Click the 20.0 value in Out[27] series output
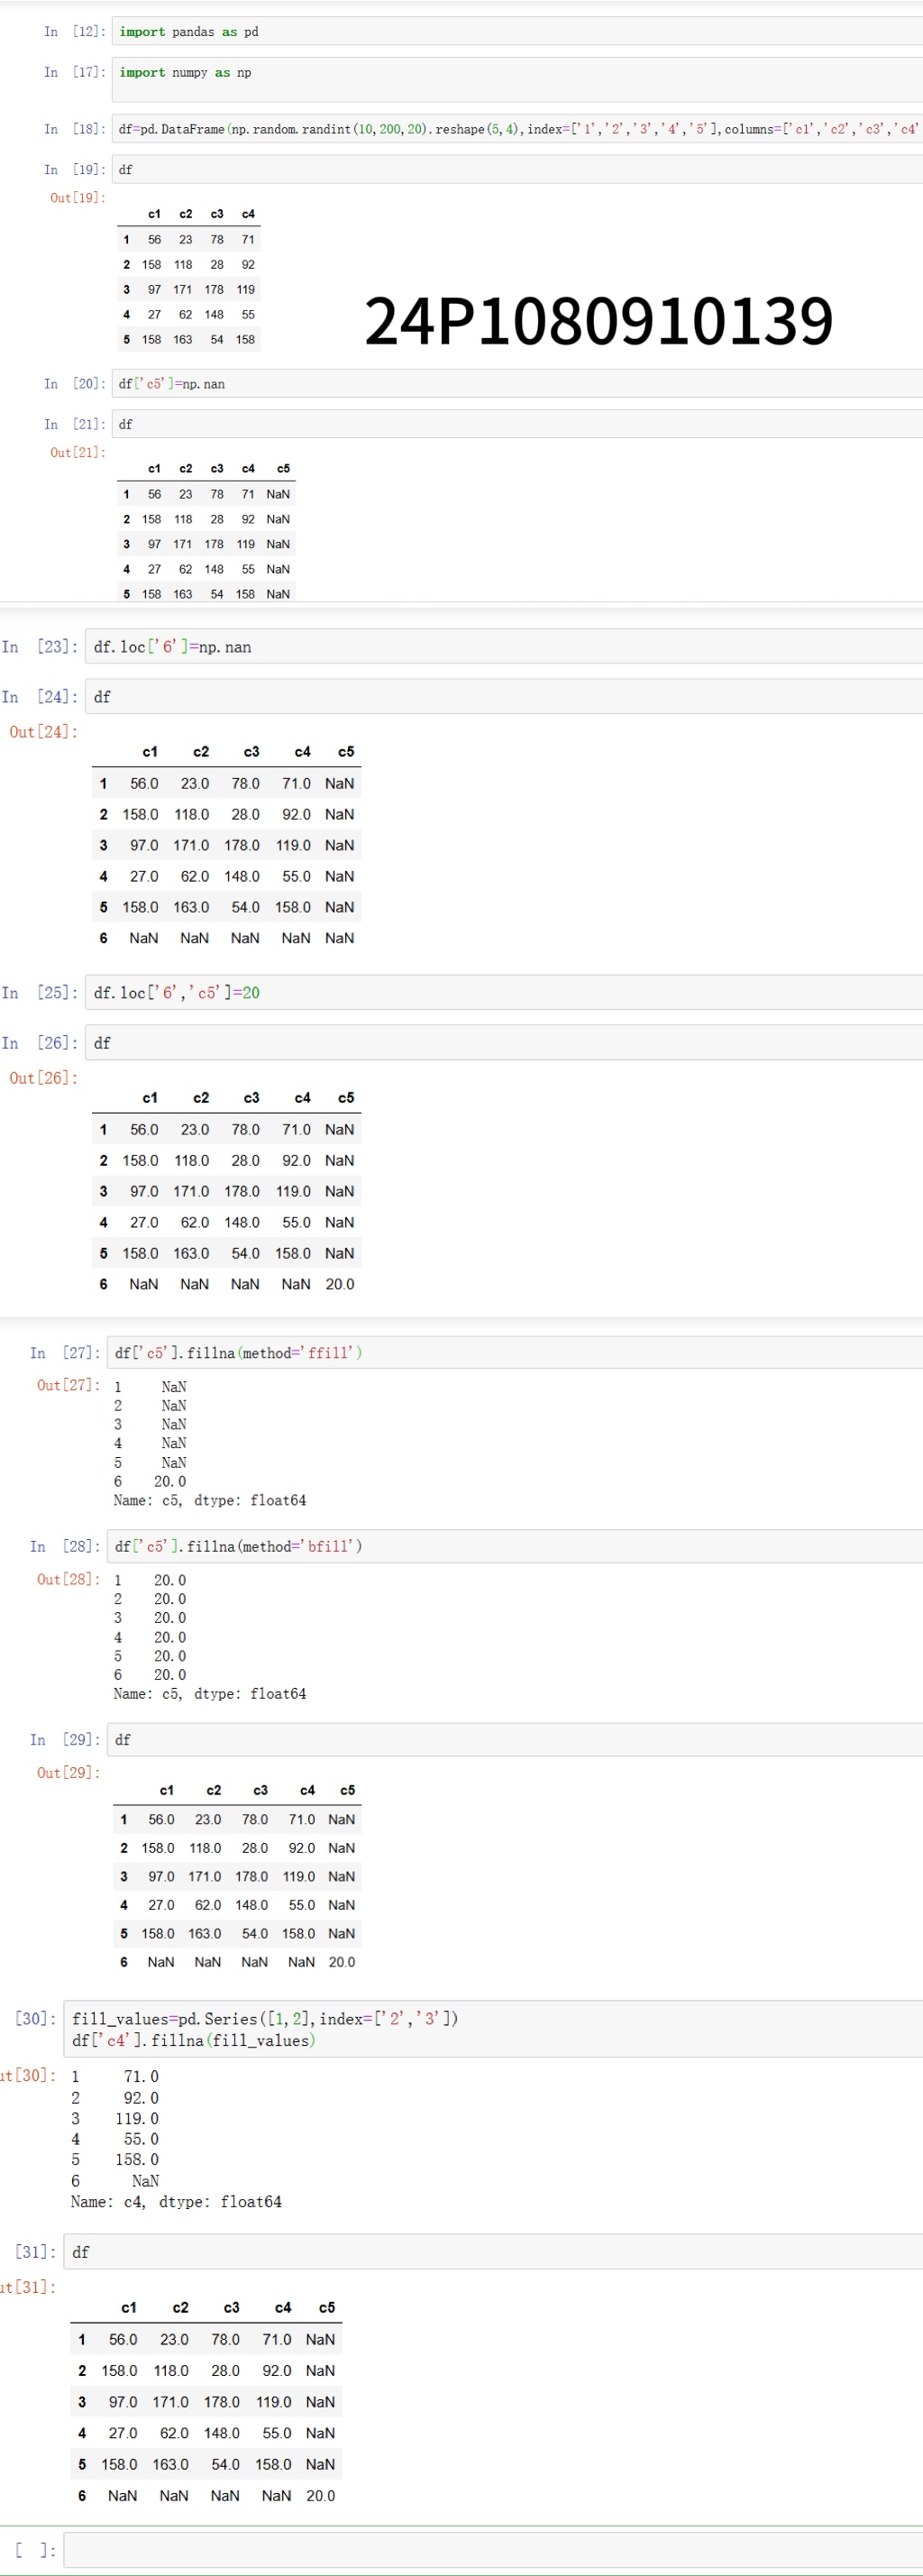Screen dimensions: 923x2576 pos(170,1481)
